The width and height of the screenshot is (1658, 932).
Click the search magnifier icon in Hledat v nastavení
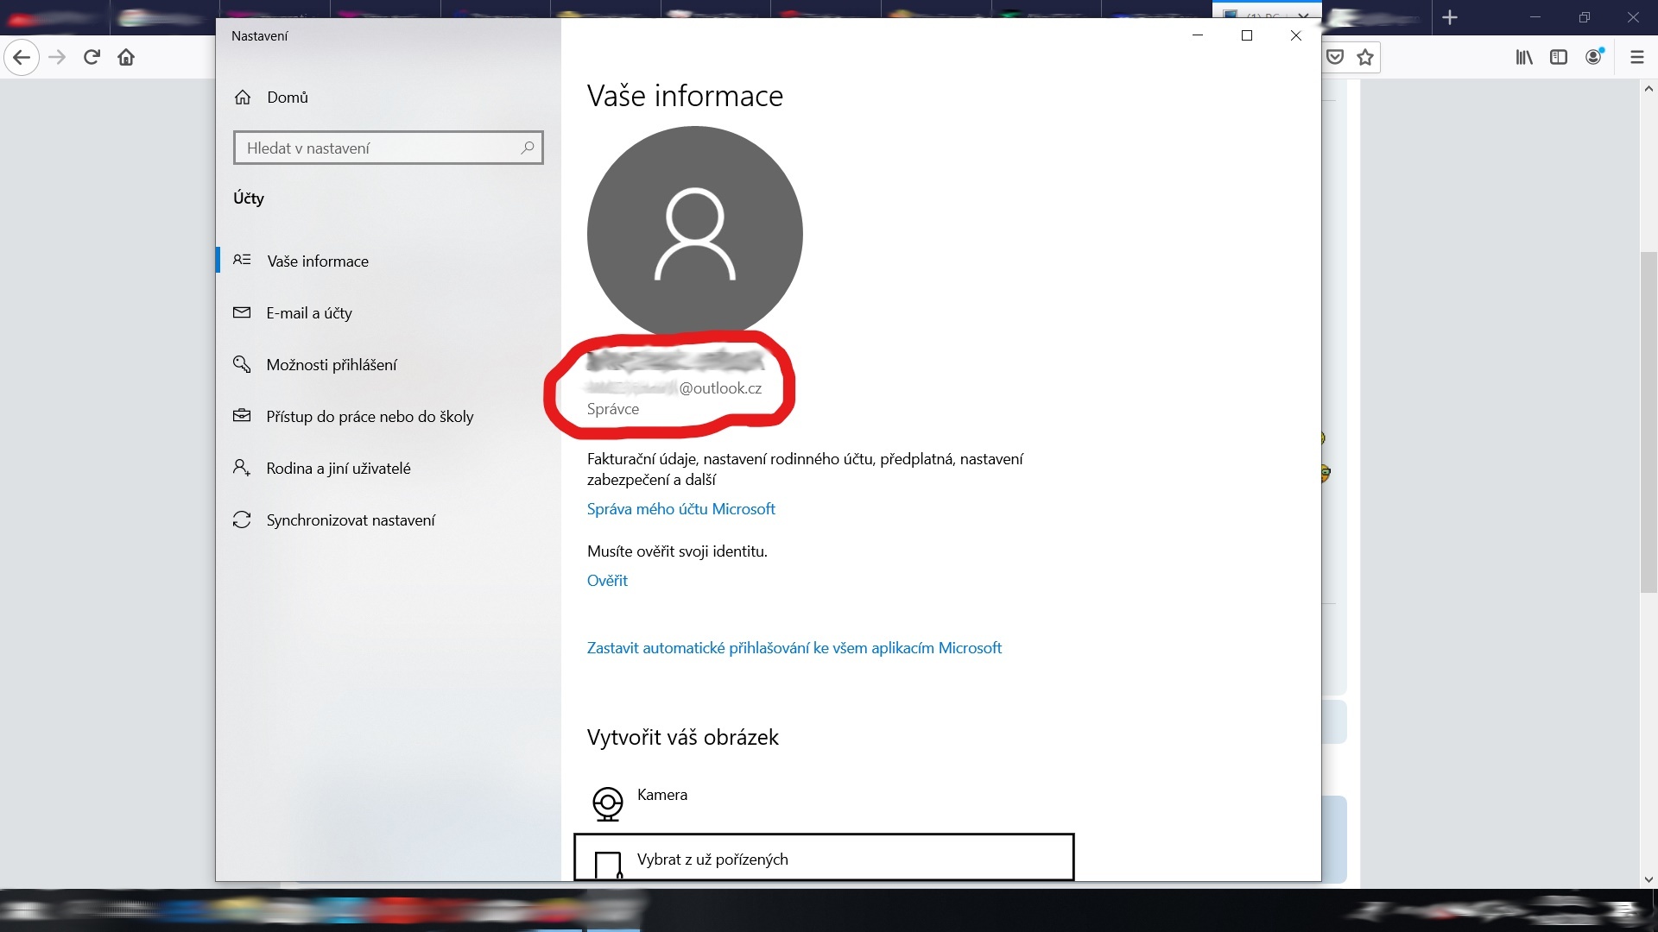click(527, 148)
